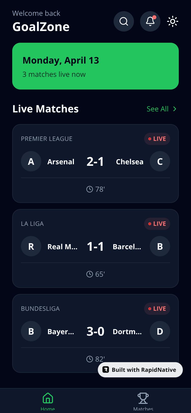Tap the Dortmund 'D' badge

[160, 331]
